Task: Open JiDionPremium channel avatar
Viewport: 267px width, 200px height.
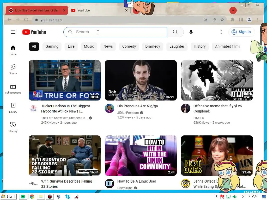Action: coord(110,108)
